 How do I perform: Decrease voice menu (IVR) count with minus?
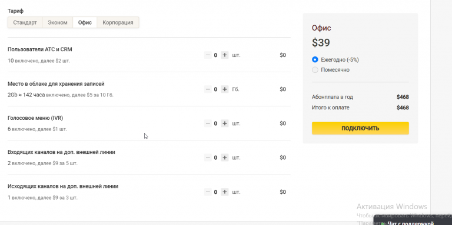point(208,123)
